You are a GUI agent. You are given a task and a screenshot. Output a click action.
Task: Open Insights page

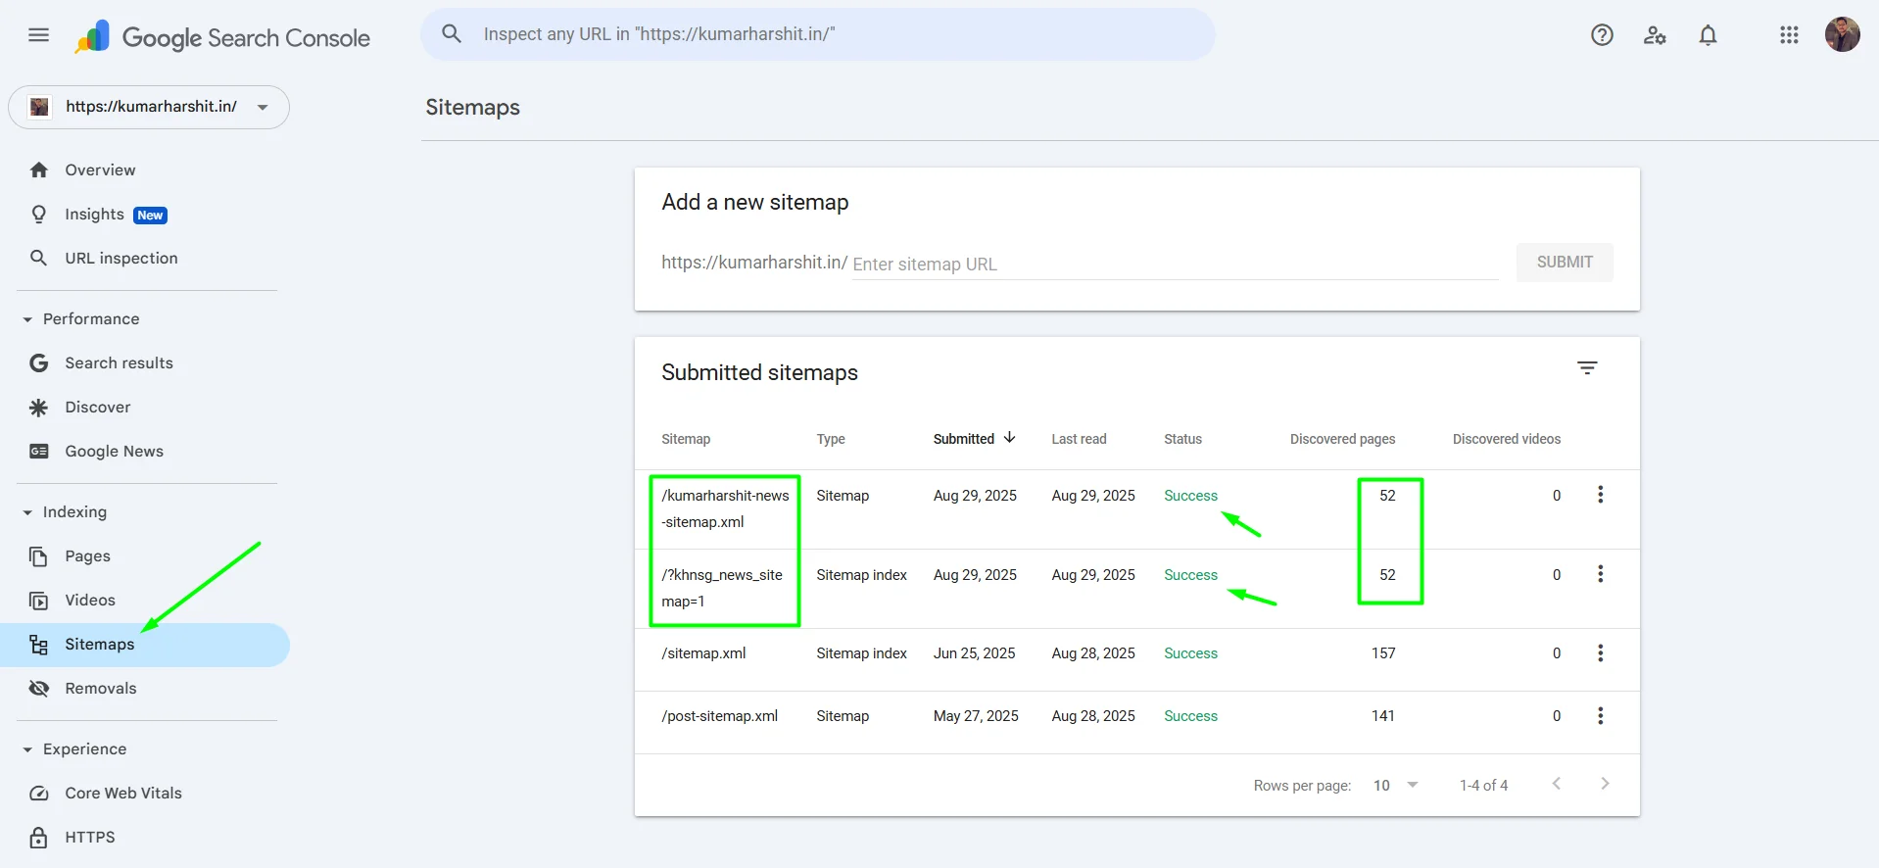[x=145, y=215]
